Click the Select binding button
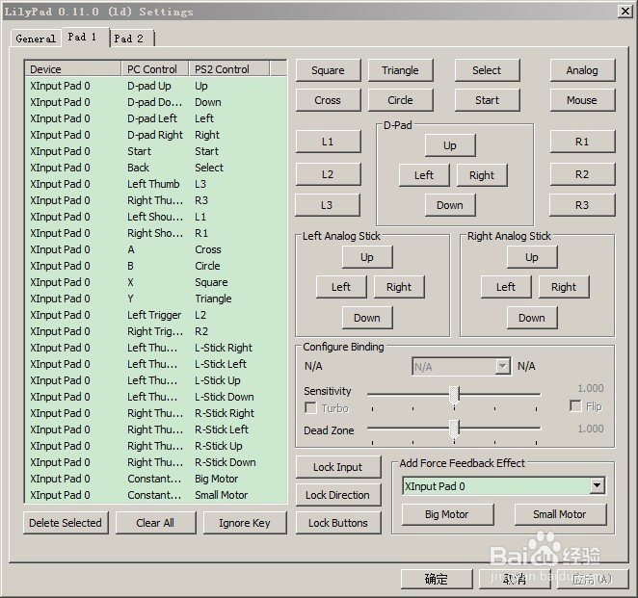Image resolution: width=638 pixels, height=598 pixels. pyautogui.click(x=487, y=70)
